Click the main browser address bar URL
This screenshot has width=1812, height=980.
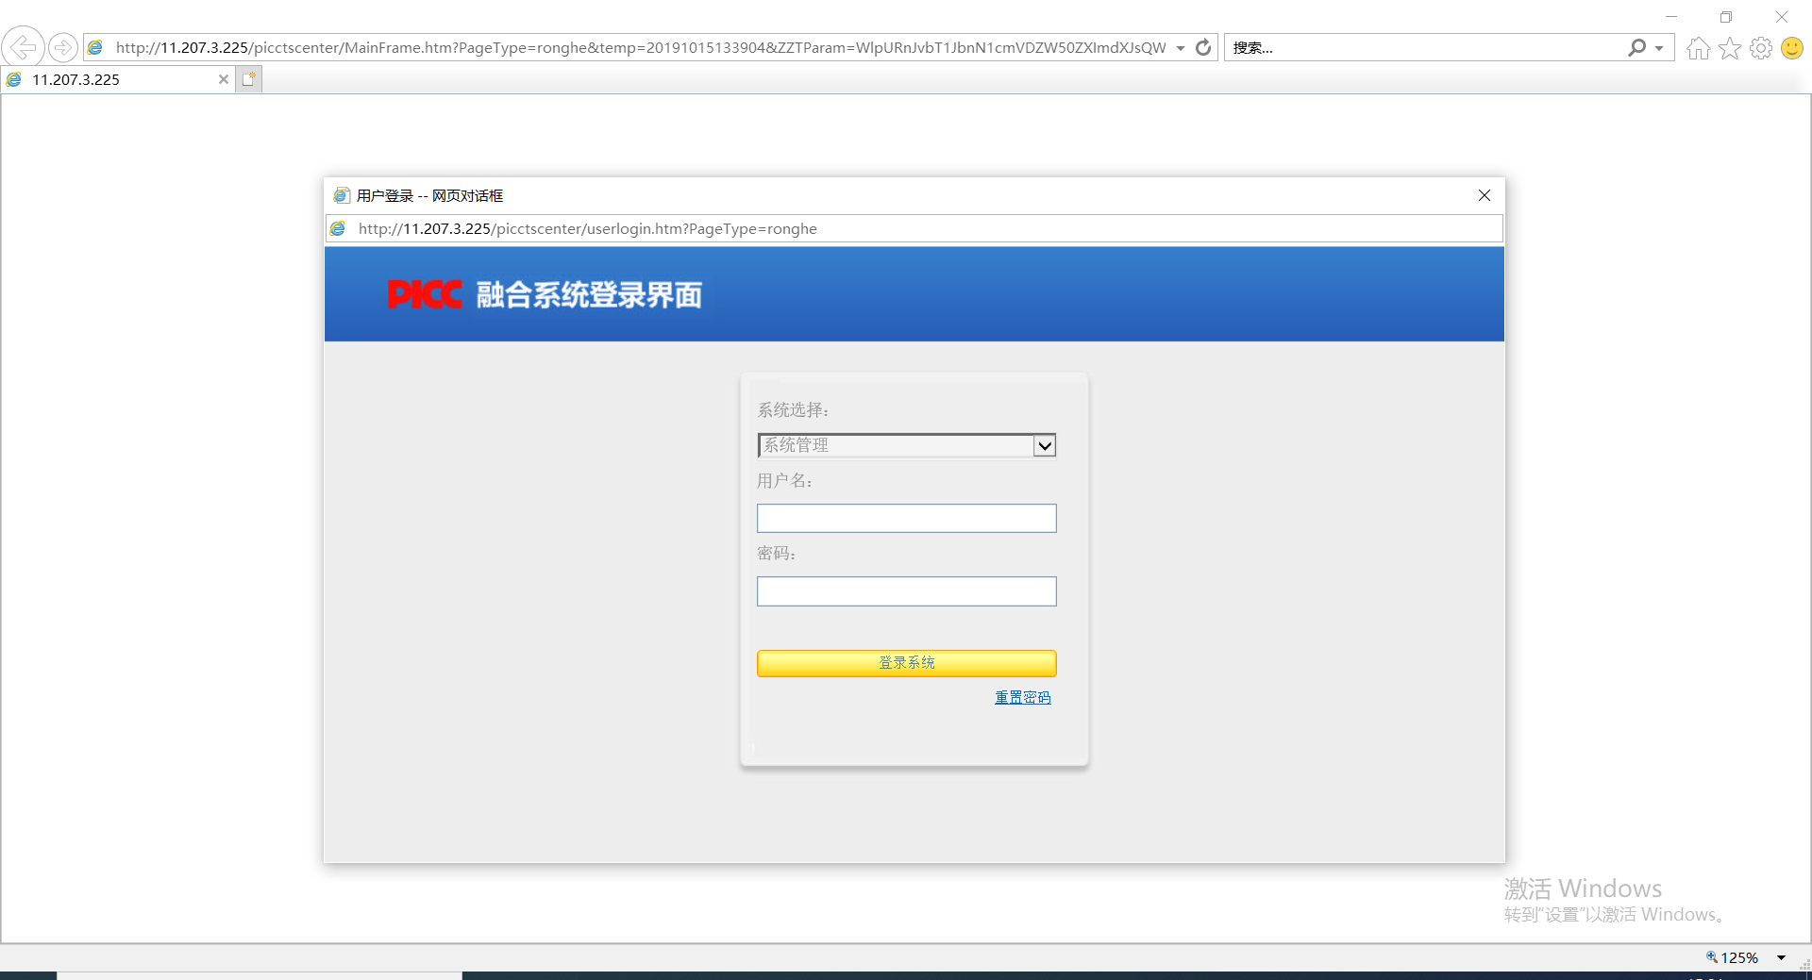pos(641,47)
